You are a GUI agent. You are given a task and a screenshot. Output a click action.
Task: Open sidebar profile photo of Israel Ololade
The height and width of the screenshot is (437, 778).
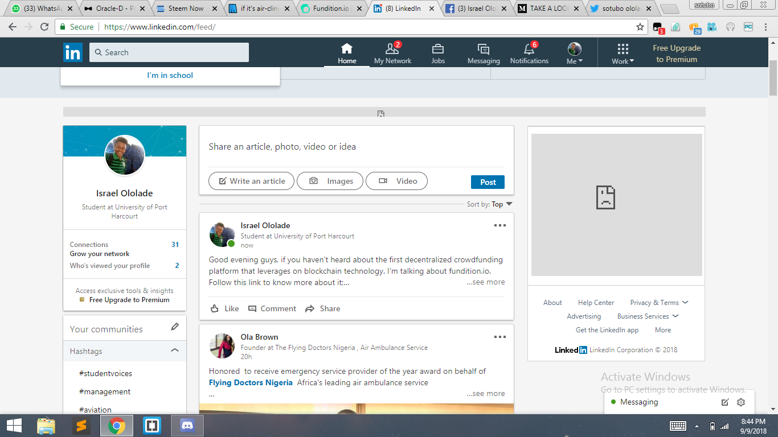coord(125,155)
